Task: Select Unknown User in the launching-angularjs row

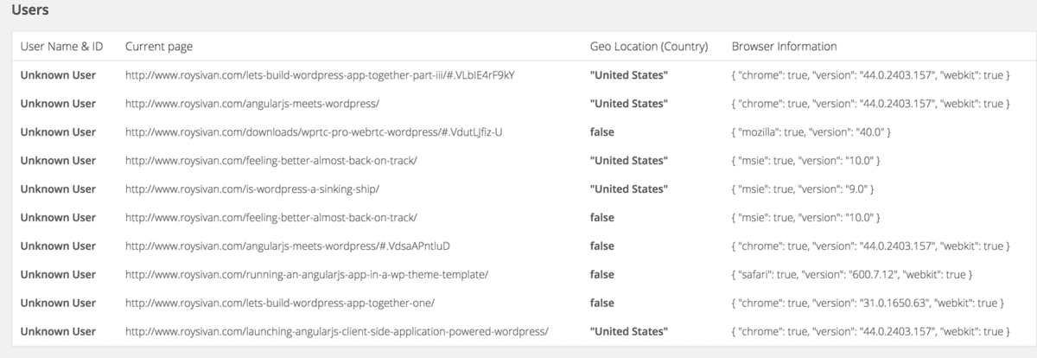Action: (x=58, y=331)
